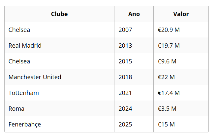Image resolution: width=217 pixels, height=137 pixels.
Task: Click the Valor column header
Action: 181,14
